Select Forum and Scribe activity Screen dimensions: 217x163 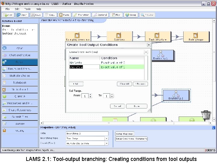(x=20, y=69)
